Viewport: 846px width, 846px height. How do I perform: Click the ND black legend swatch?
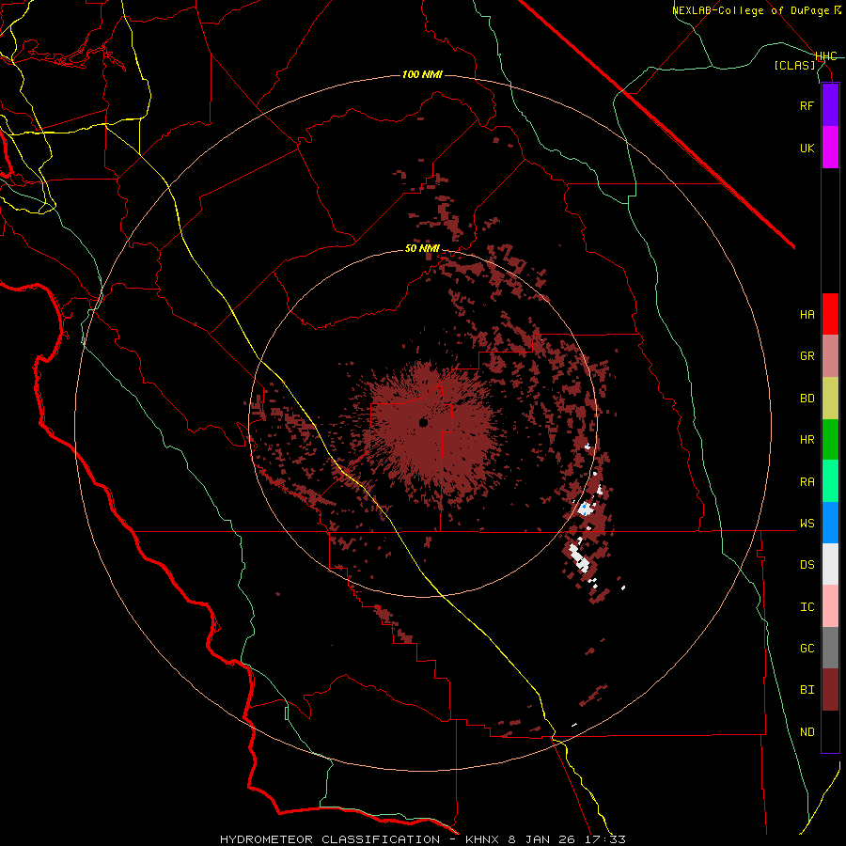830,731
